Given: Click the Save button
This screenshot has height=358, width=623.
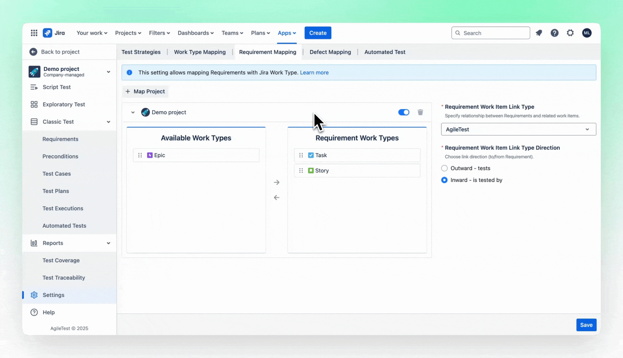Looking at the screenshot, I should (x=586, y=325).
